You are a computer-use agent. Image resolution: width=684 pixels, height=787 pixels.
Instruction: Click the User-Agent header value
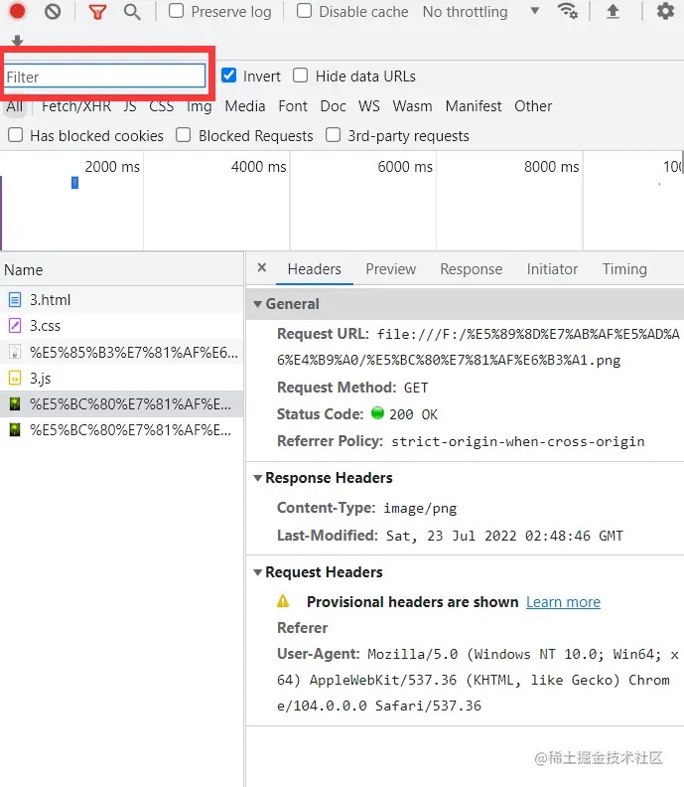478,680
